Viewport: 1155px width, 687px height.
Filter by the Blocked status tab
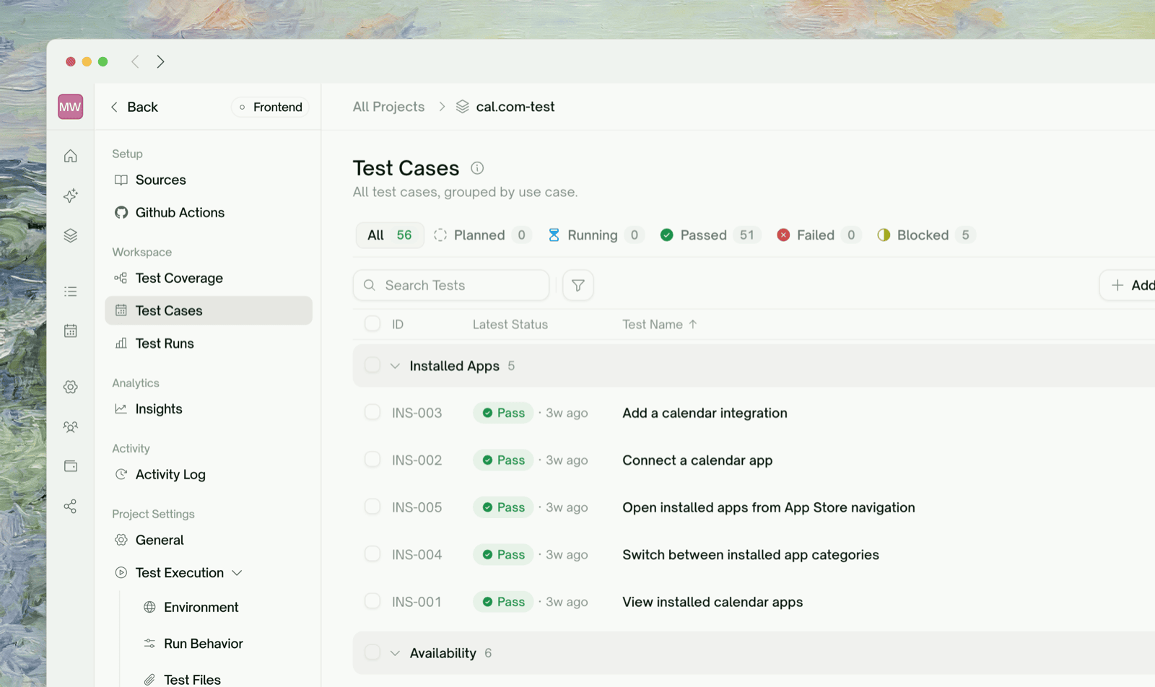point(925,235)
